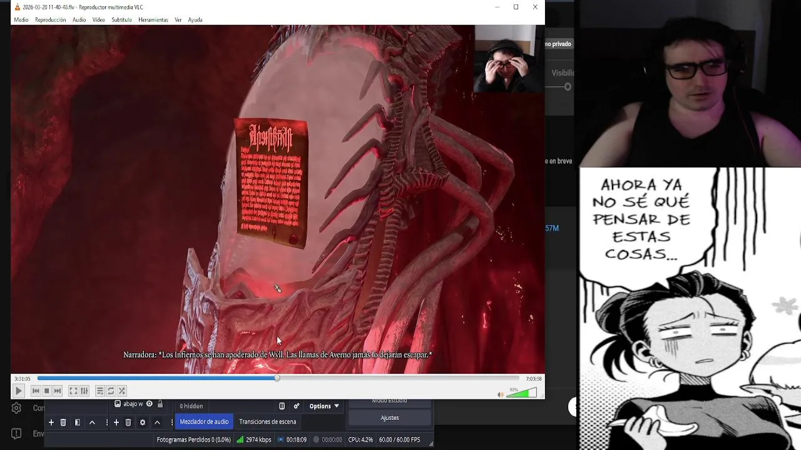The height and width of the screenshot is (450, 801).
Task: Open the Medio menu
Action: tap(21, 20)
